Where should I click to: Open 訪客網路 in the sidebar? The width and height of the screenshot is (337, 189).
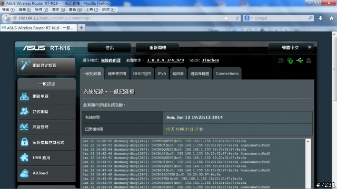(46, 112)
